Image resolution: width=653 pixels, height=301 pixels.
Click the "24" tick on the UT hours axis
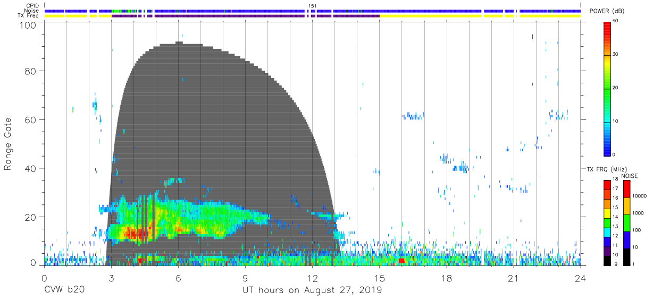point(580,278)
